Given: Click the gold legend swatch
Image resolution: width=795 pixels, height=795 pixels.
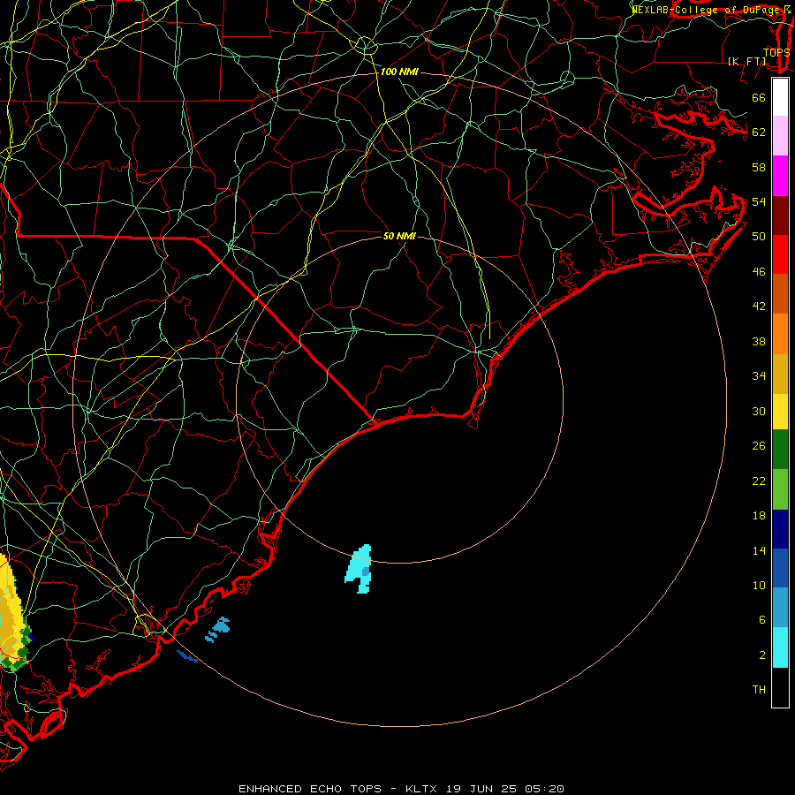Looking at the screenshot, I should point(780,373).
